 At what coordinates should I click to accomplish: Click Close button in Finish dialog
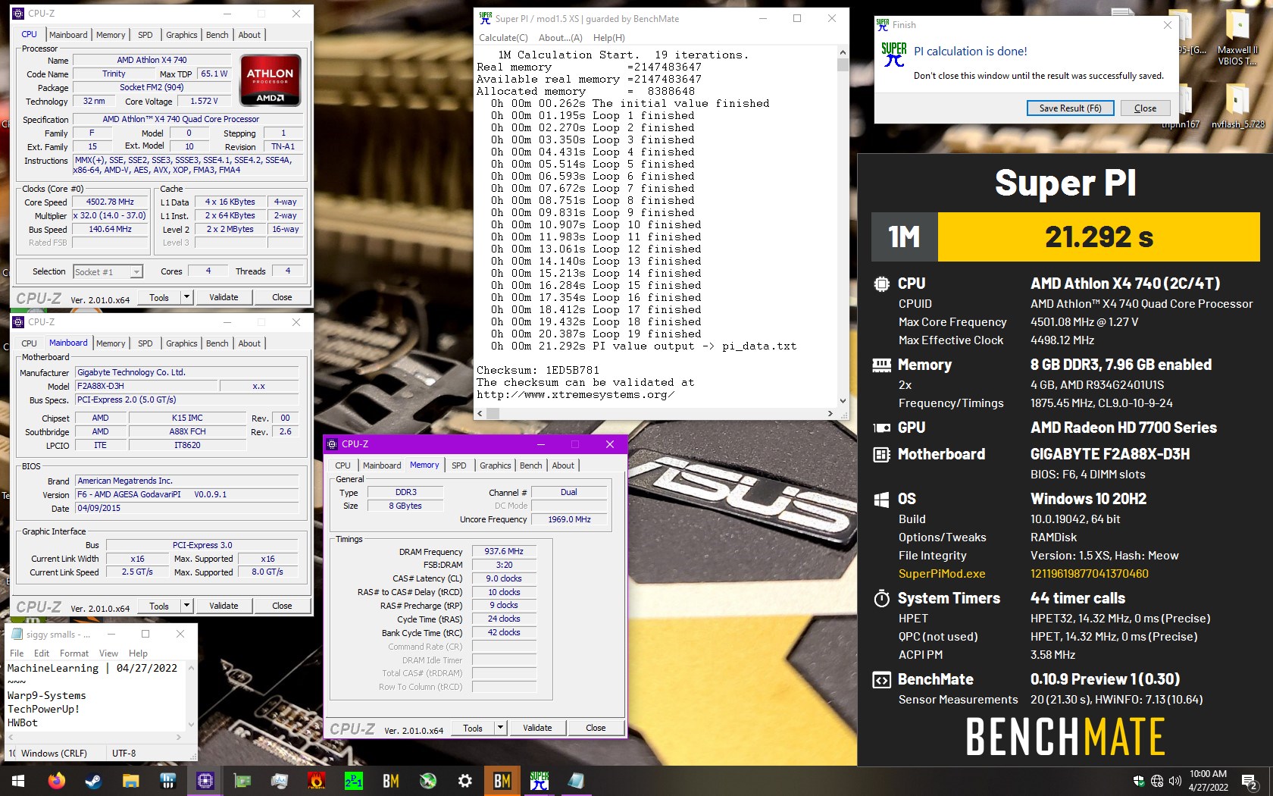[1145, 108]
